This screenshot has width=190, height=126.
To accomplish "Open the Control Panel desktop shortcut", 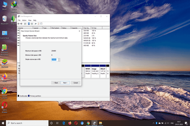I will (5, 33).
